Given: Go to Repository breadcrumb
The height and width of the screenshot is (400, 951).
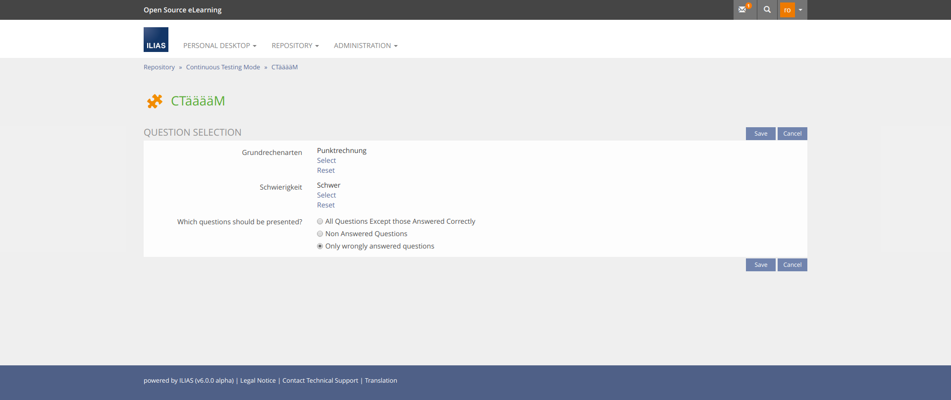Looking at the screenshot, I should tap(159, 67).
